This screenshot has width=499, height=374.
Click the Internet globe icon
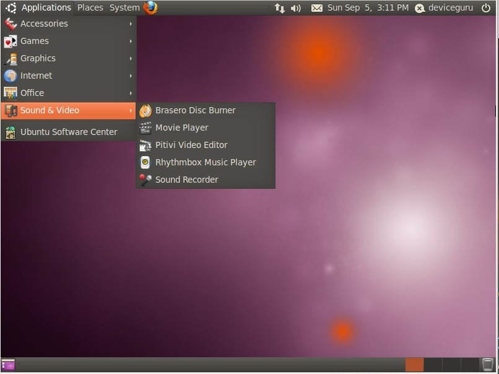(x=10, y=76)
